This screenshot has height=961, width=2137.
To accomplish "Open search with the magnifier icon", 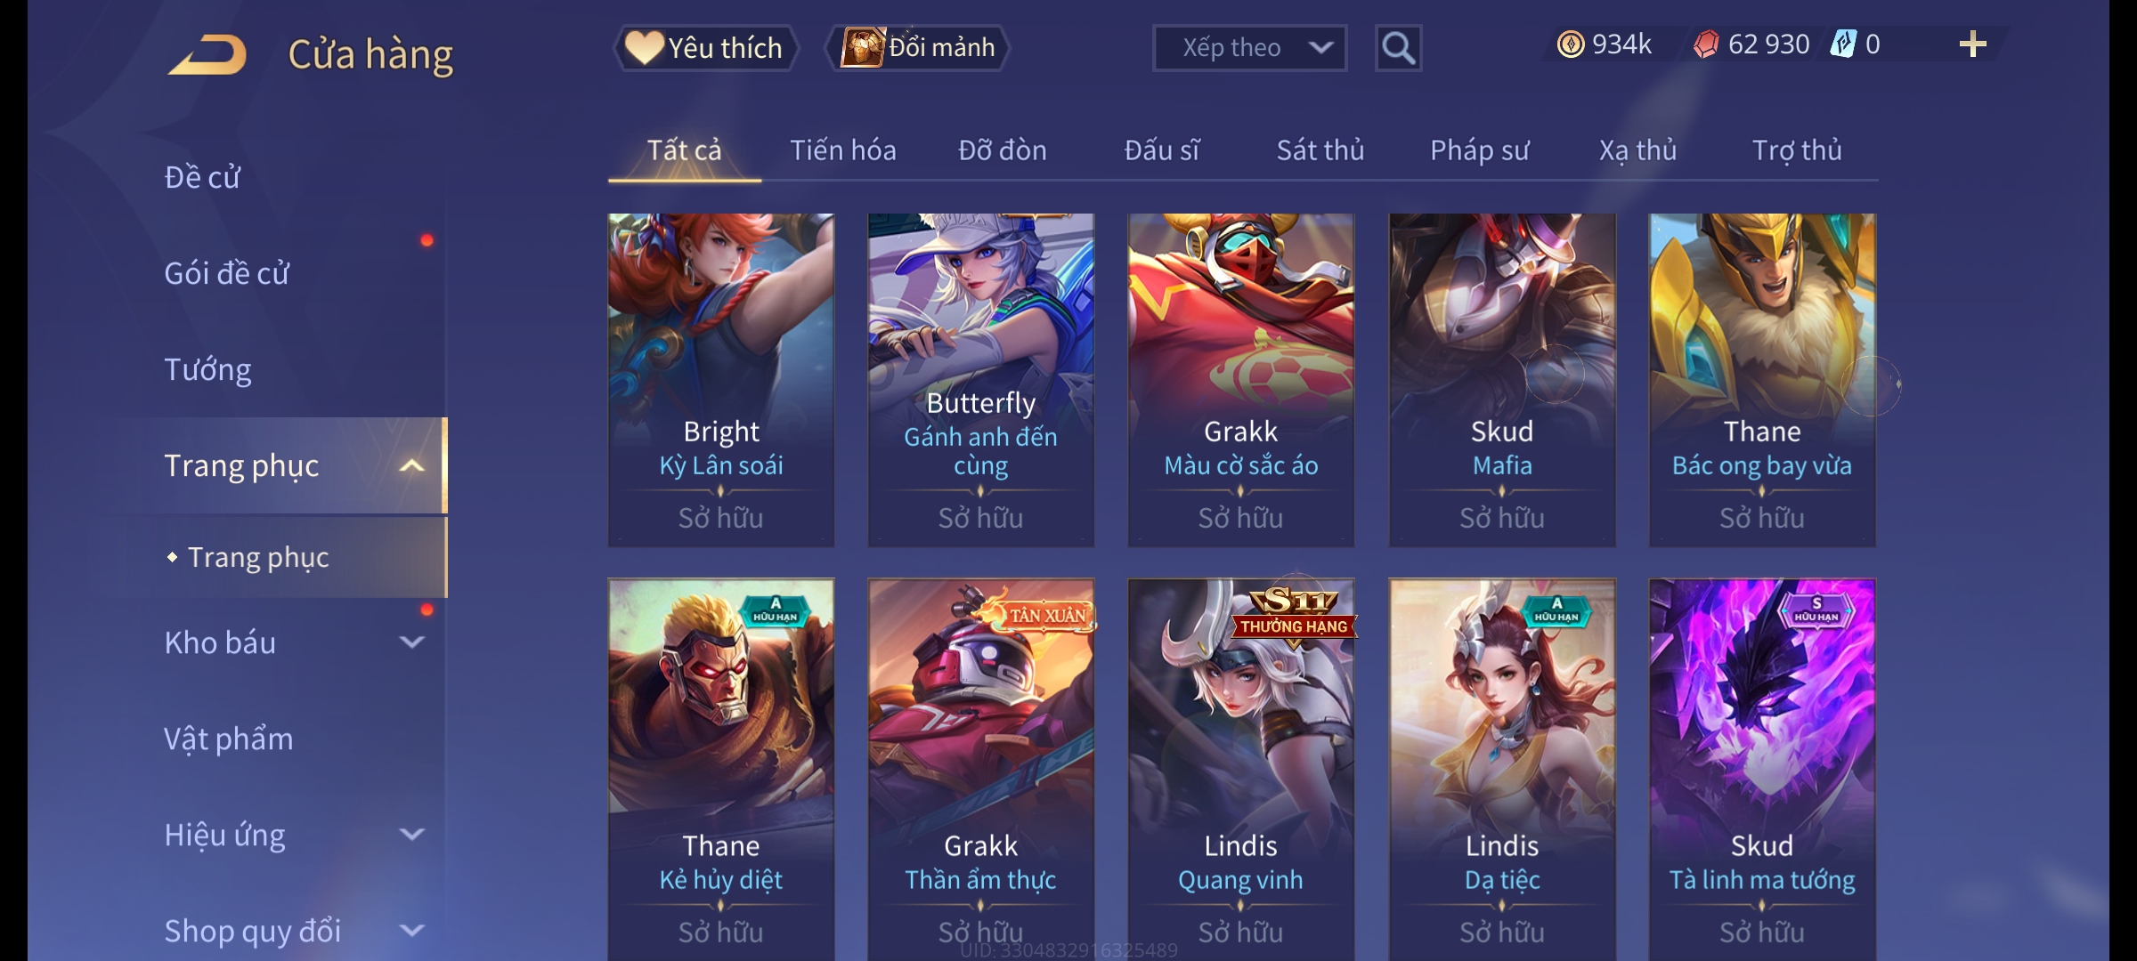I will point(1398,48).
